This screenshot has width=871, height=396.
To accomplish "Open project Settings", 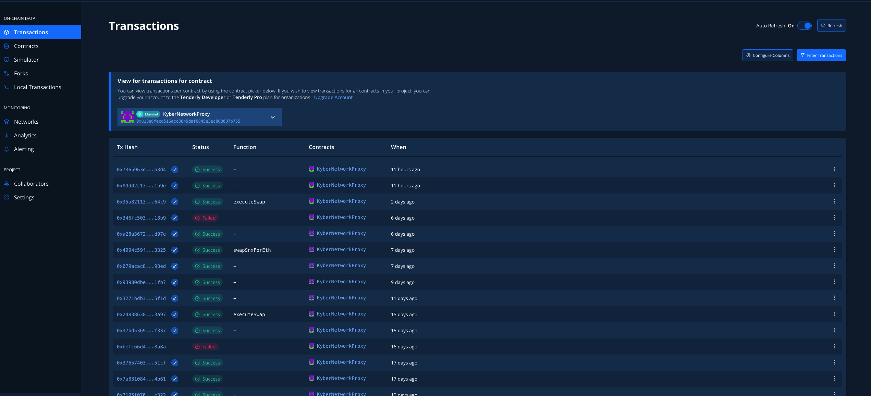I will pos(40,197).
